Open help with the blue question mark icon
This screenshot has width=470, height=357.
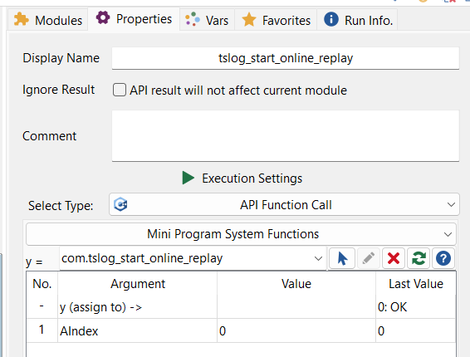click(x=443, y=258)
